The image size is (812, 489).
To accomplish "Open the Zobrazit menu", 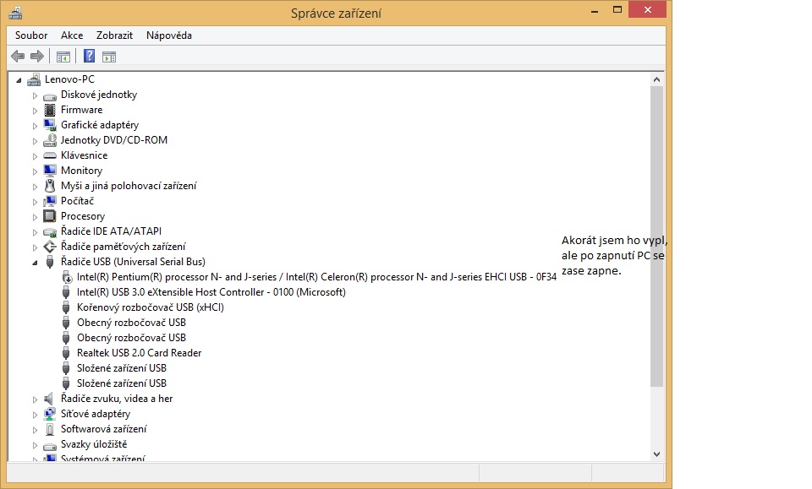I will (114, 35).
